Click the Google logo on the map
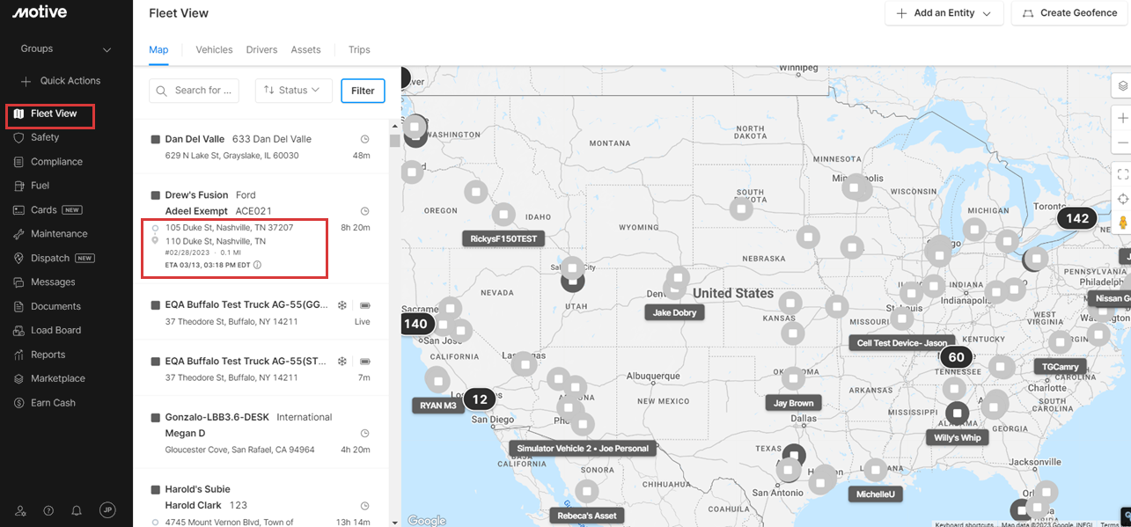This screenshot has width=1131, height=527. click(x=427, y=521)
